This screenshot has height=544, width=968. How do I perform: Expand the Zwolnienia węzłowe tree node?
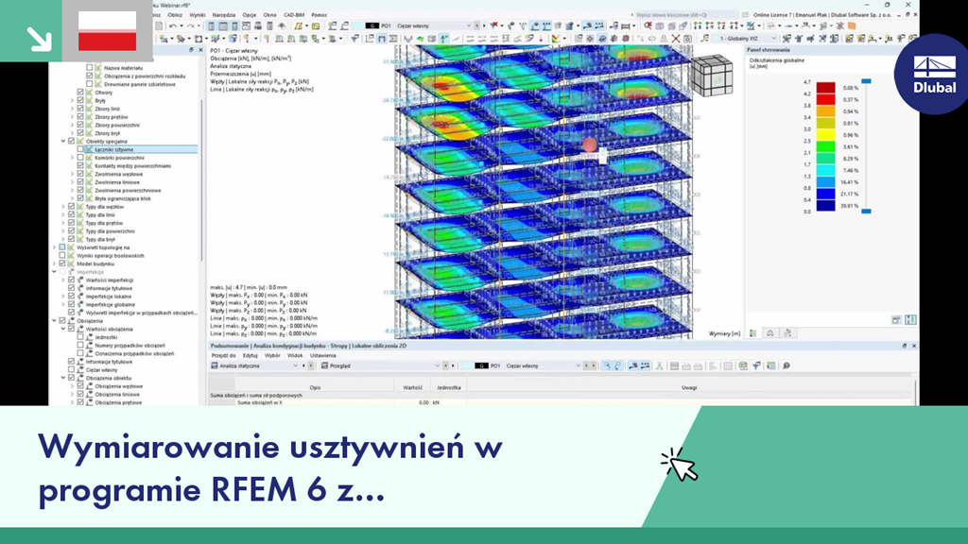(72, 174)
